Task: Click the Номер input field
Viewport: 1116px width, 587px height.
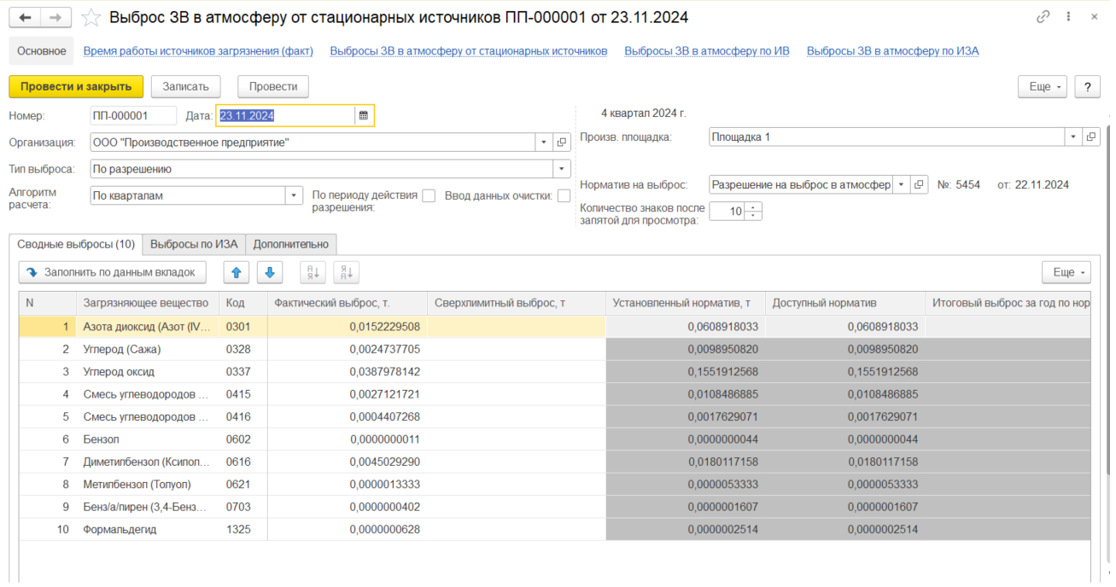Action: (132, 116)
